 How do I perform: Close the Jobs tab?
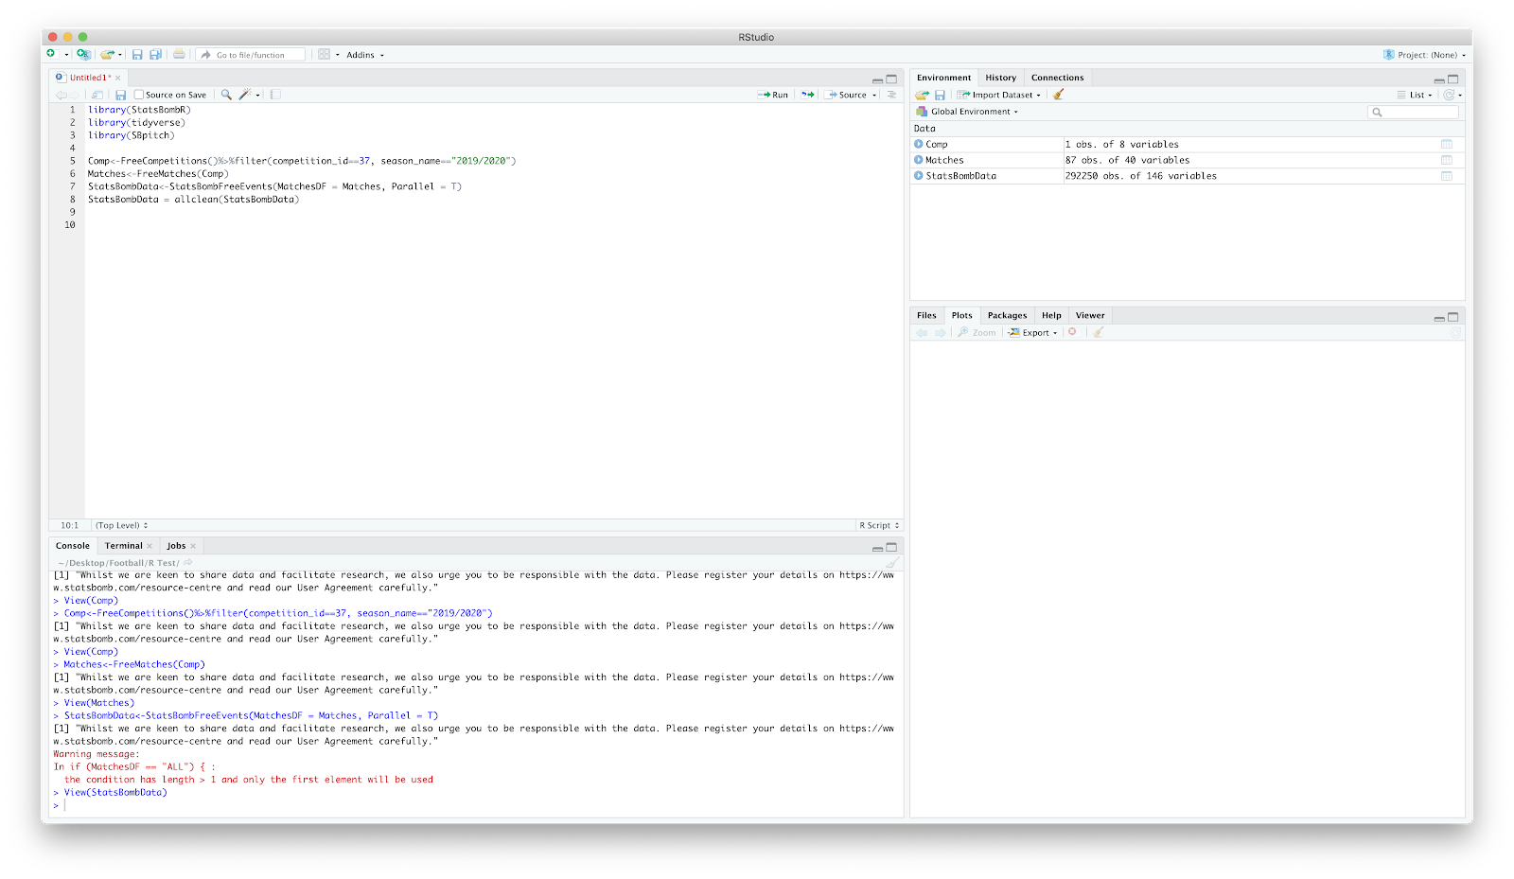(x=193, y=546)
